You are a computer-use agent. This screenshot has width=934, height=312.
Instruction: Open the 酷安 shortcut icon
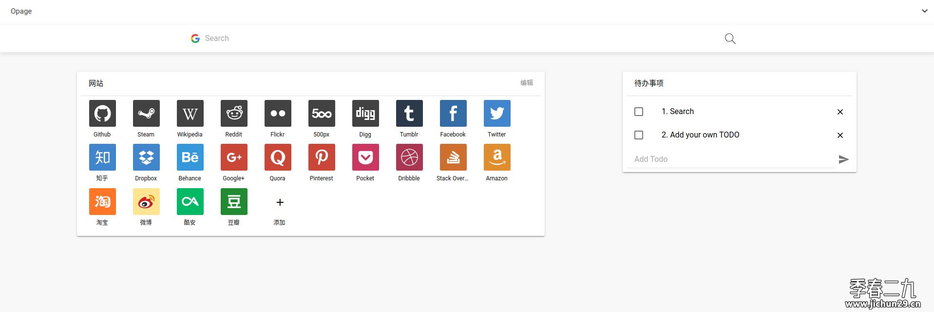tap(190, 201)
